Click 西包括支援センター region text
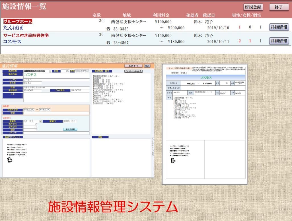 point(128,22)
